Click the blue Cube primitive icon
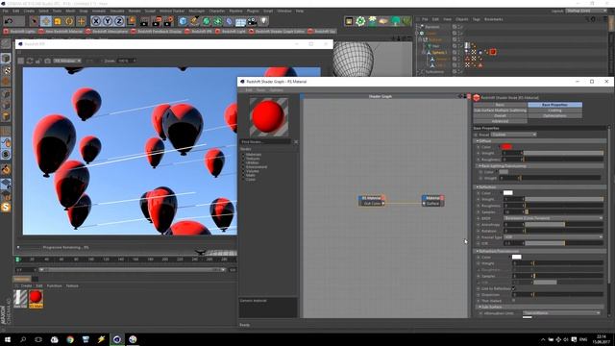Image resolution: width=615 pixels, height=346 pixels. click(x=183, y=21)
